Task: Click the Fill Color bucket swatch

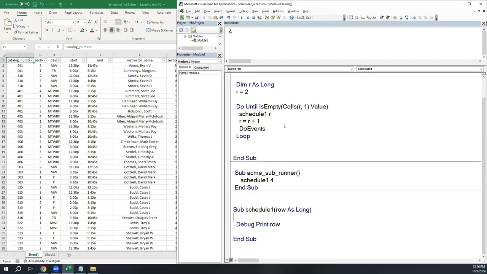Action: 82,30
